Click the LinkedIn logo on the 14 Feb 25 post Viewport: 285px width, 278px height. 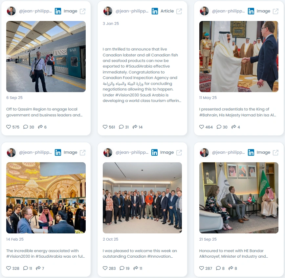click(x=58, y=152)
